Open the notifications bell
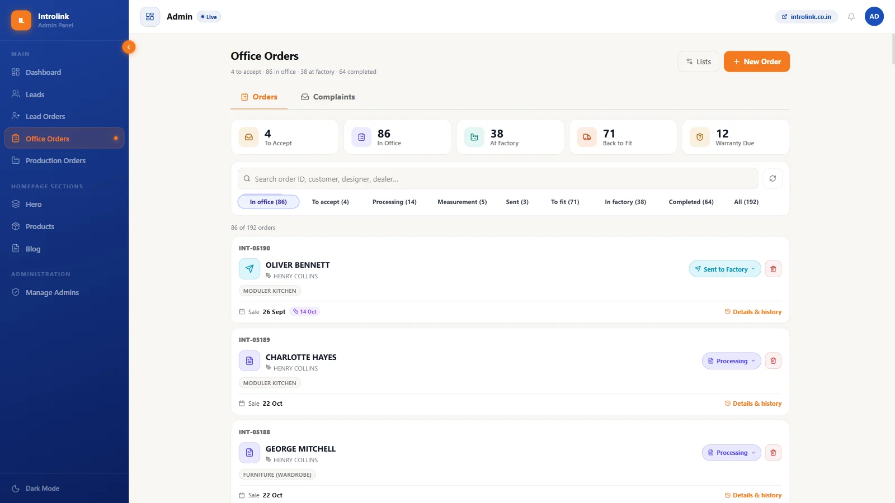This screenshot has height=503, width=895. click(851, 17)
